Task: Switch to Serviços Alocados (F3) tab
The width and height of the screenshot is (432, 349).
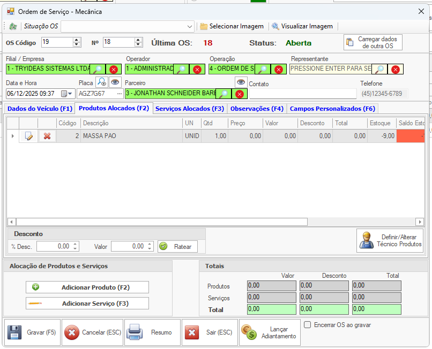Action: (189, 109)
